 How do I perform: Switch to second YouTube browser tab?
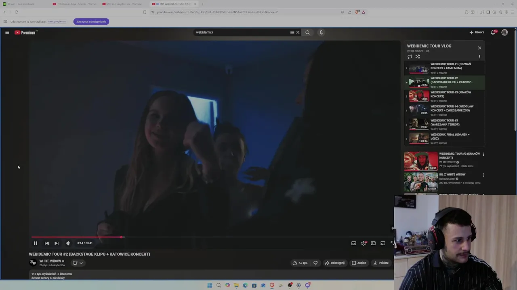pos(75,4)
